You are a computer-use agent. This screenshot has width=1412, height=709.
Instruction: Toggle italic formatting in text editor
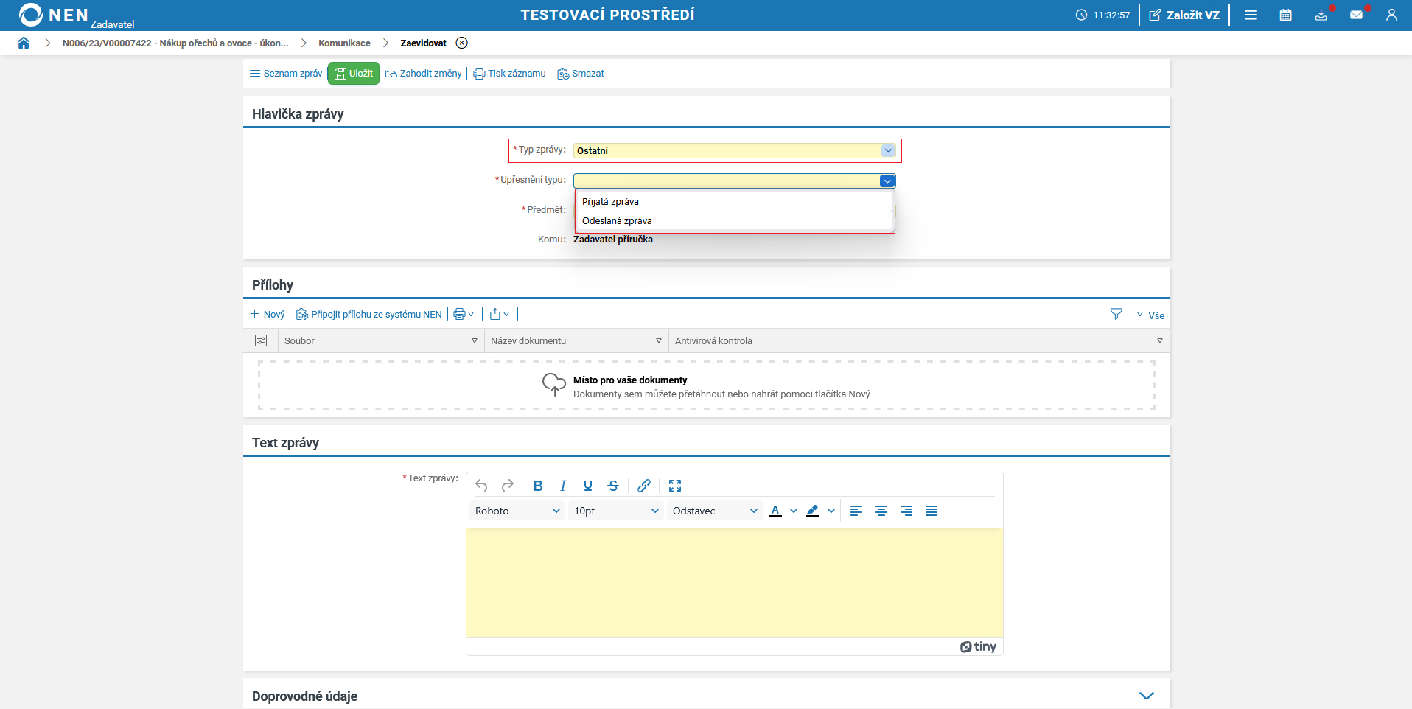tap(562, 486)
